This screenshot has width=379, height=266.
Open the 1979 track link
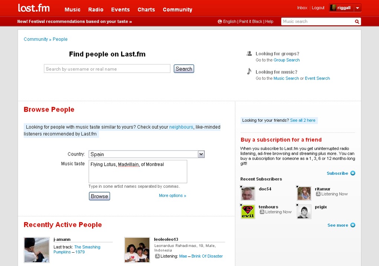point(80,252)
